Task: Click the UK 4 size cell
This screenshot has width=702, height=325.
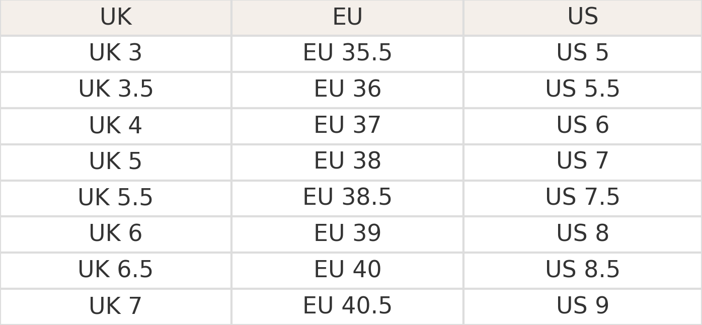Action: click(x=116, y=126)
